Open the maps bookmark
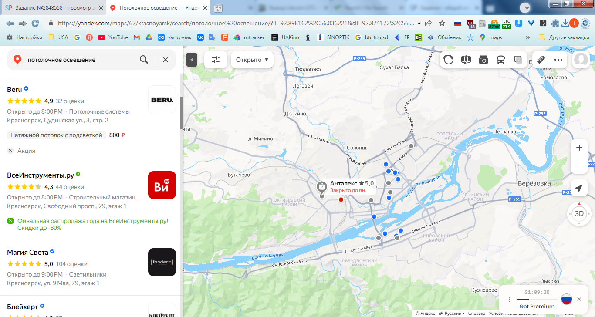This screenshot has width=595, height=317. point(490,37)
